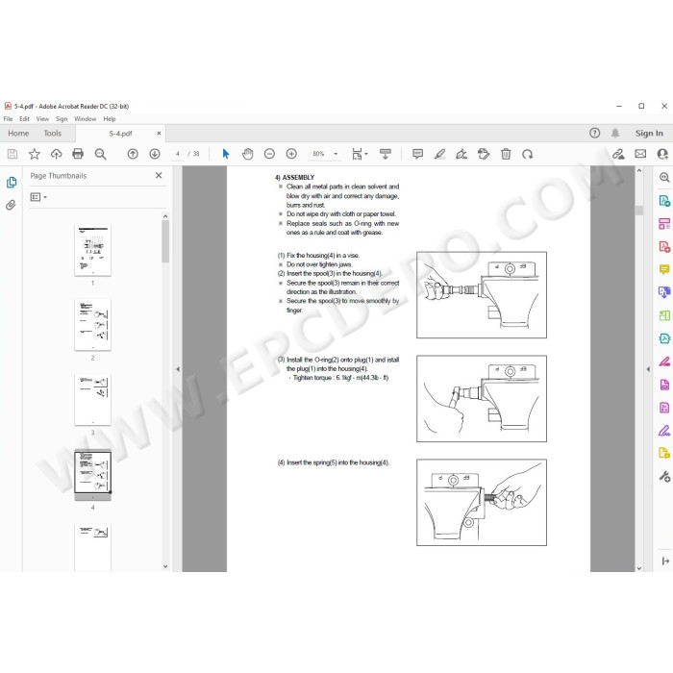Screen dimensions: 673x673
Task: Click the Sign In link
Action: click(x=649, y=134)
